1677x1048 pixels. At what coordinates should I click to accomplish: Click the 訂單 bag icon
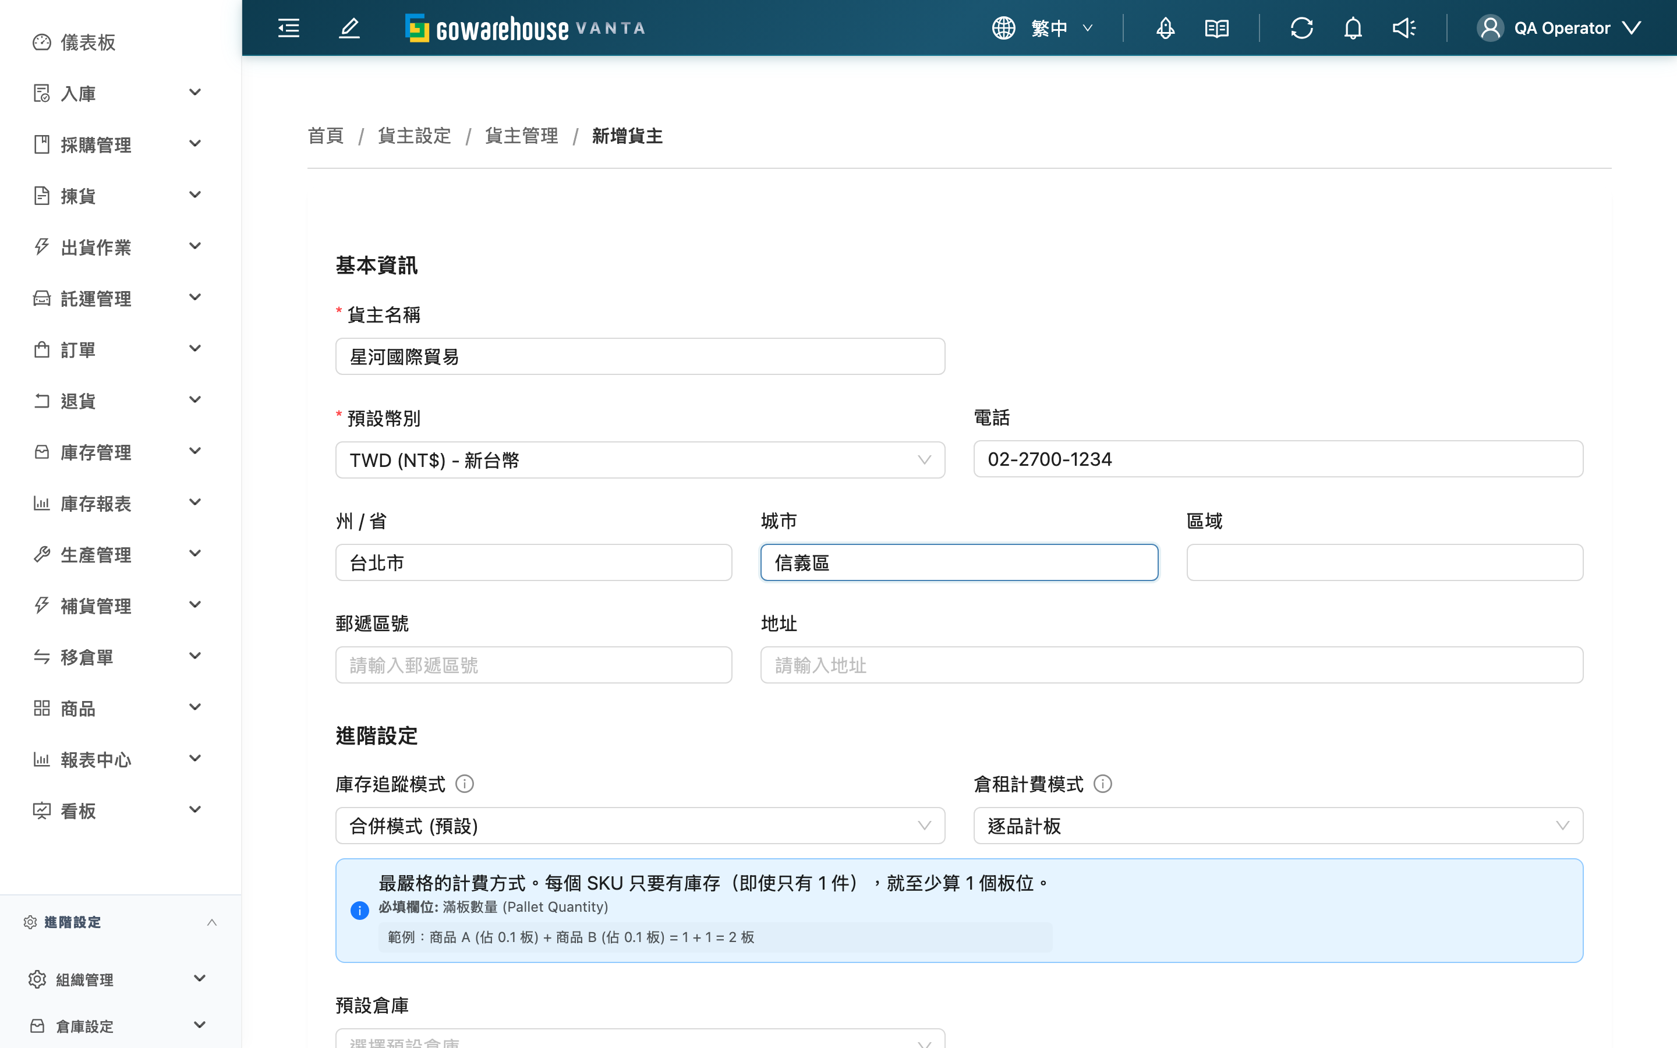41,349
